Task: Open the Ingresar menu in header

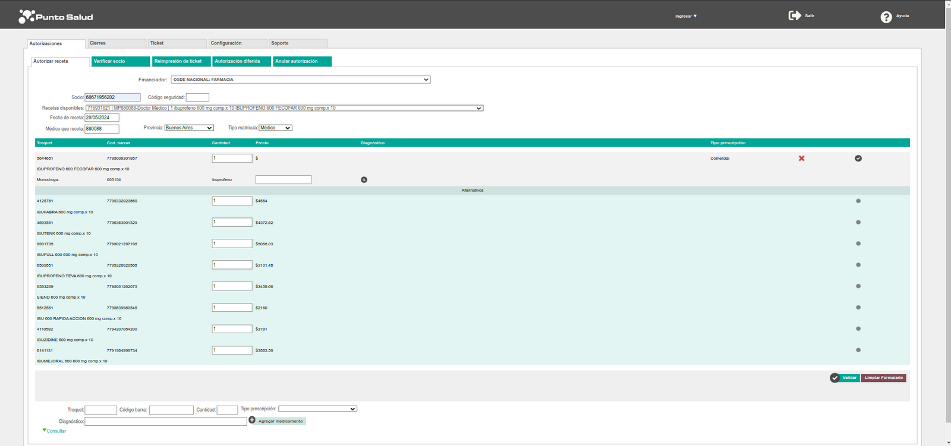Action: coord(686,16)
